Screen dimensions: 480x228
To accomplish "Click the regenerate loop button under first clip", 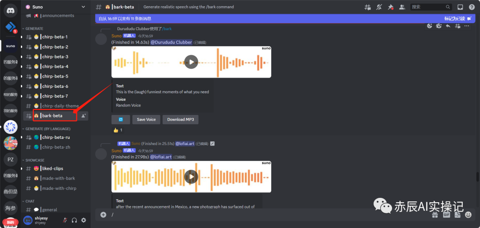I will pos(120,119).
